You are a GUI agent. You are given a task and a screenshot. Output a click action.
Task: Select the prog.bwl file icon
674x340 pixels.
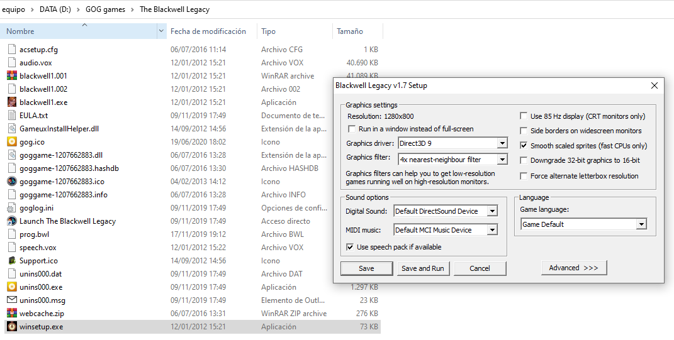tap(11, 234)
